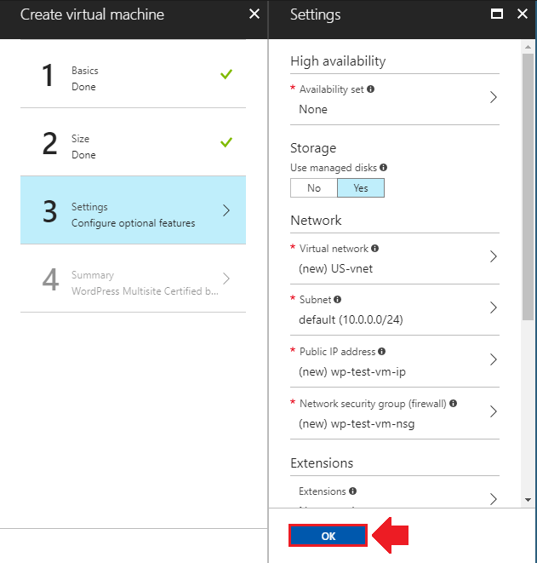This screenshot has width=537, height=563.
Task: Go to step 2 Size
Action: [133, 142]
